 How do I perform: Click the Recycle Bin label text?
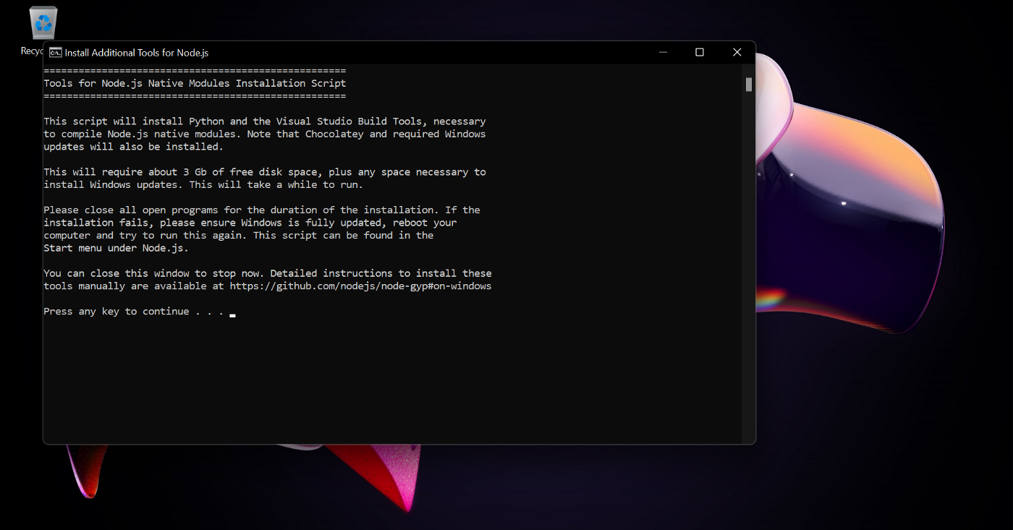point(32,51)
